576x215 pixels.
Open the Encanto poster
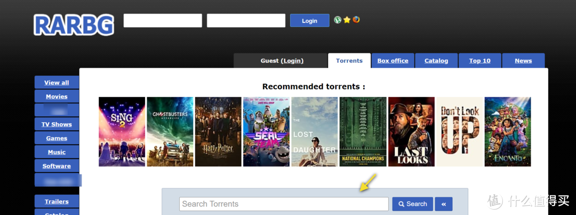(x=508, y=132)
